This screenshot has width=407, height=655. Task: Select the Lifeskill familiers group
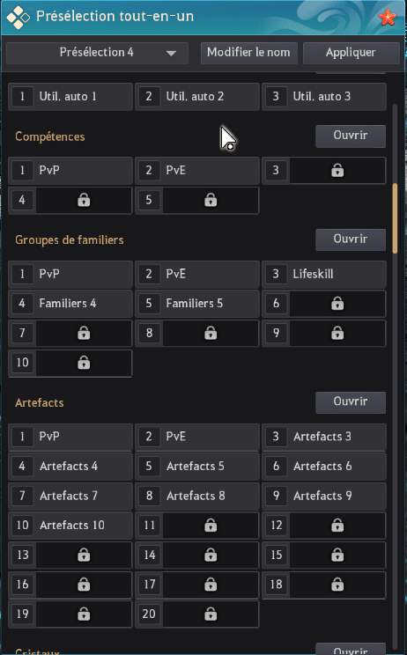pyautogui.click(x=324, y=274)
